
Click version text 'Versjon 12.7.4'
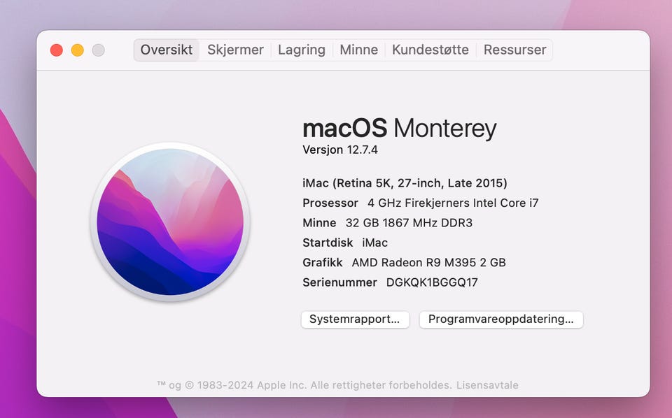tap(340, 150)
